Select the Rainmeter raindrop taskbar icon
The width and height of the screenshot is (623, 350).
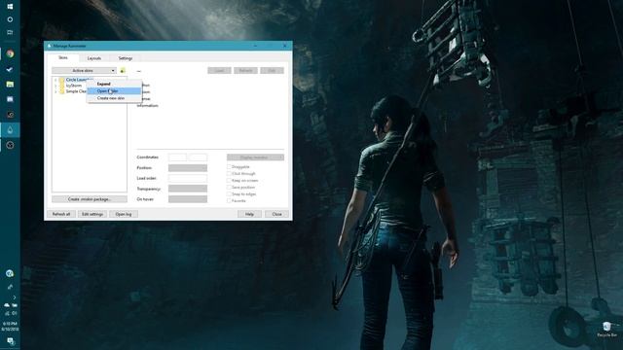[10, 129]
